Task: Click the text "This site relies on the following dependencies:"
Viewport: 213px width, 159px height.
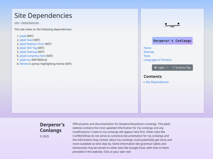Action: click(43, 29)
